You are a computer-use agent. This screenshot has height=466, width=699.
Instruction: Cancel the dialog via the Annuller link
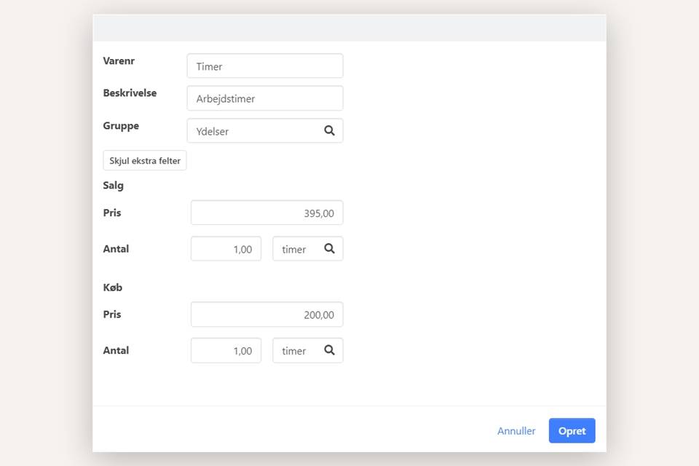pos(516,431)
